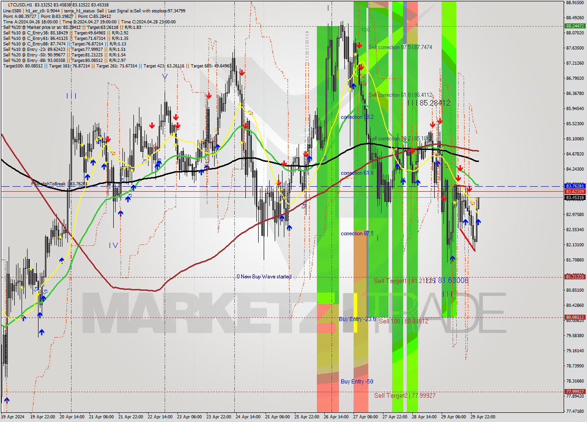Screen dimensions: 587x422
Task: Select the 'Sell correction 61.8 | 86.4112' label
Action: tap(400, 95)
